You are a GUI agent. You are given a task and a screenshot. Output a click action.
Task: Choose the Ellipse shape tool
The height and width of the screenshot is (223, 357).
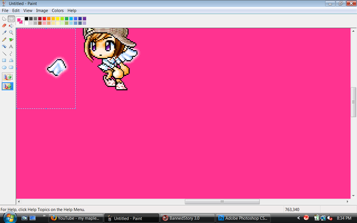tap(4, 67)
